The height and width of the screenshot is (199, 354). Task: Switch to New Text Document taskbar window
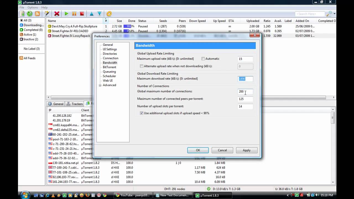click(172, 195)
